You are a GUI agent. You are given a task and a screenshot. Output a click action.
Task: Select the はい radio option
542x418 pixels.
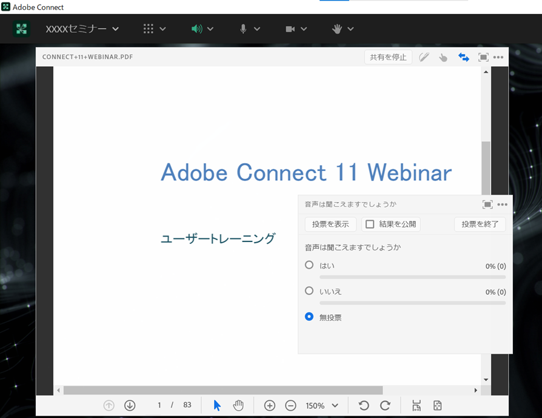[x=309, y=265]
